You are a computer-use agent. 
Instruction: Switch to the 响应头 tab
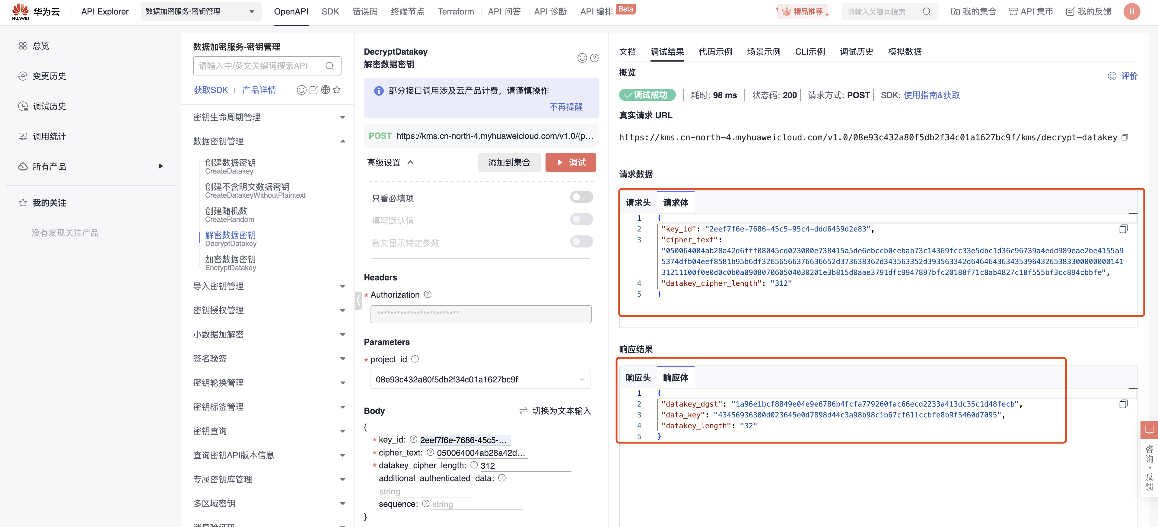(x=638, y=378)
